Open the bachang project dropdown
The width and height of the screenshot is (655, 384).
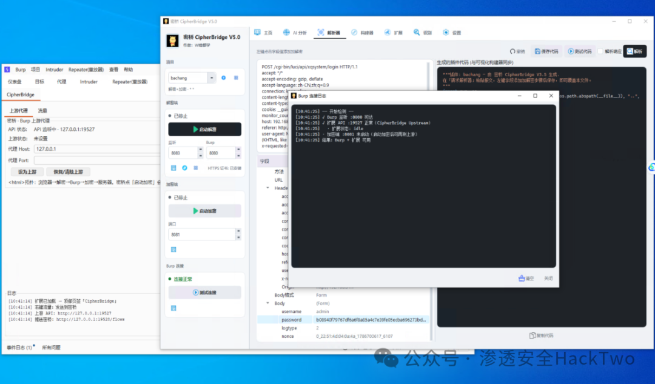212,78
